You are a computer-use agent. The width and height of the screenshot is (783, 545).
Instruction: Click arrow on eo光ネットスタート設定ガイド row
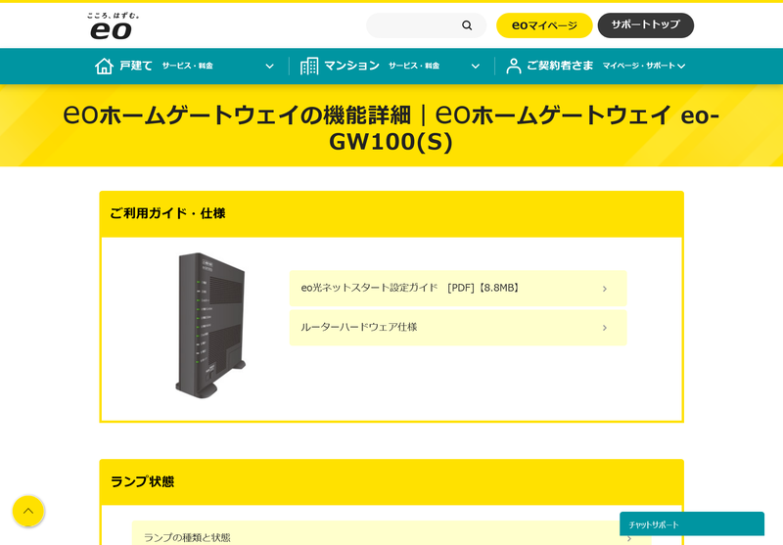tap(605, 289)
